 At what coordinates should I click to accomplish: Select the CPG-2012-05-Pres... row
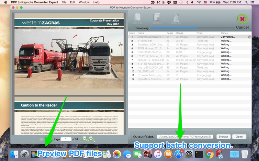190,52
